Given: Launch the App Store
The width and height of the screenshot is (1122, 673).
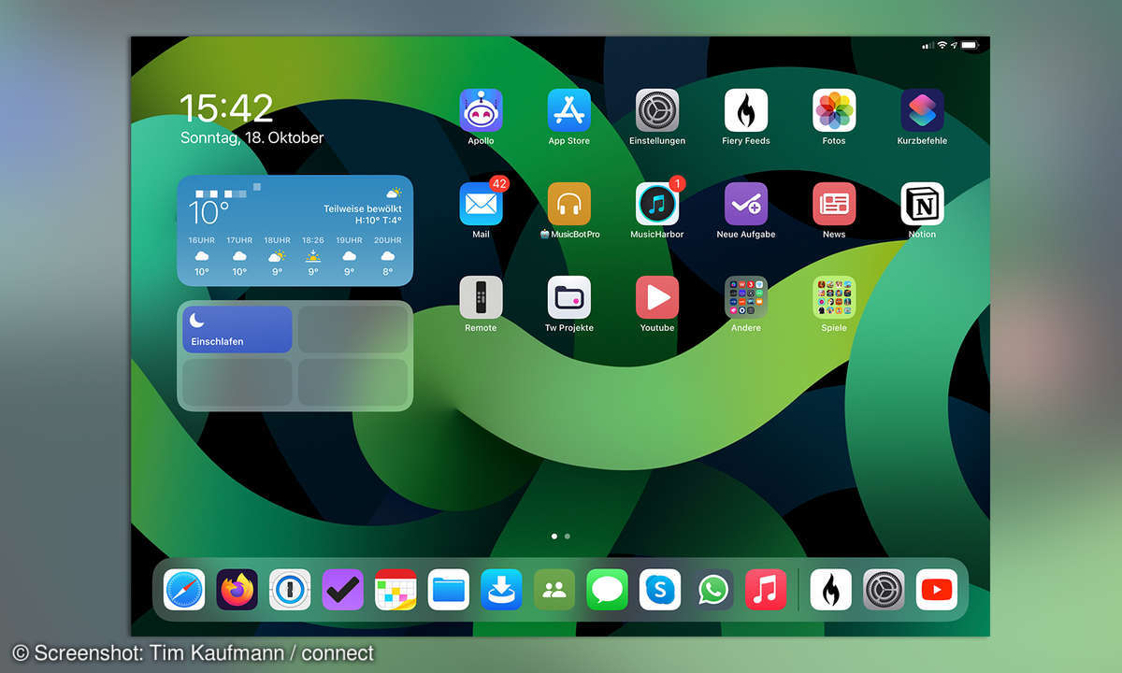Looking at the screenshot, I should [x=568, y=110].
